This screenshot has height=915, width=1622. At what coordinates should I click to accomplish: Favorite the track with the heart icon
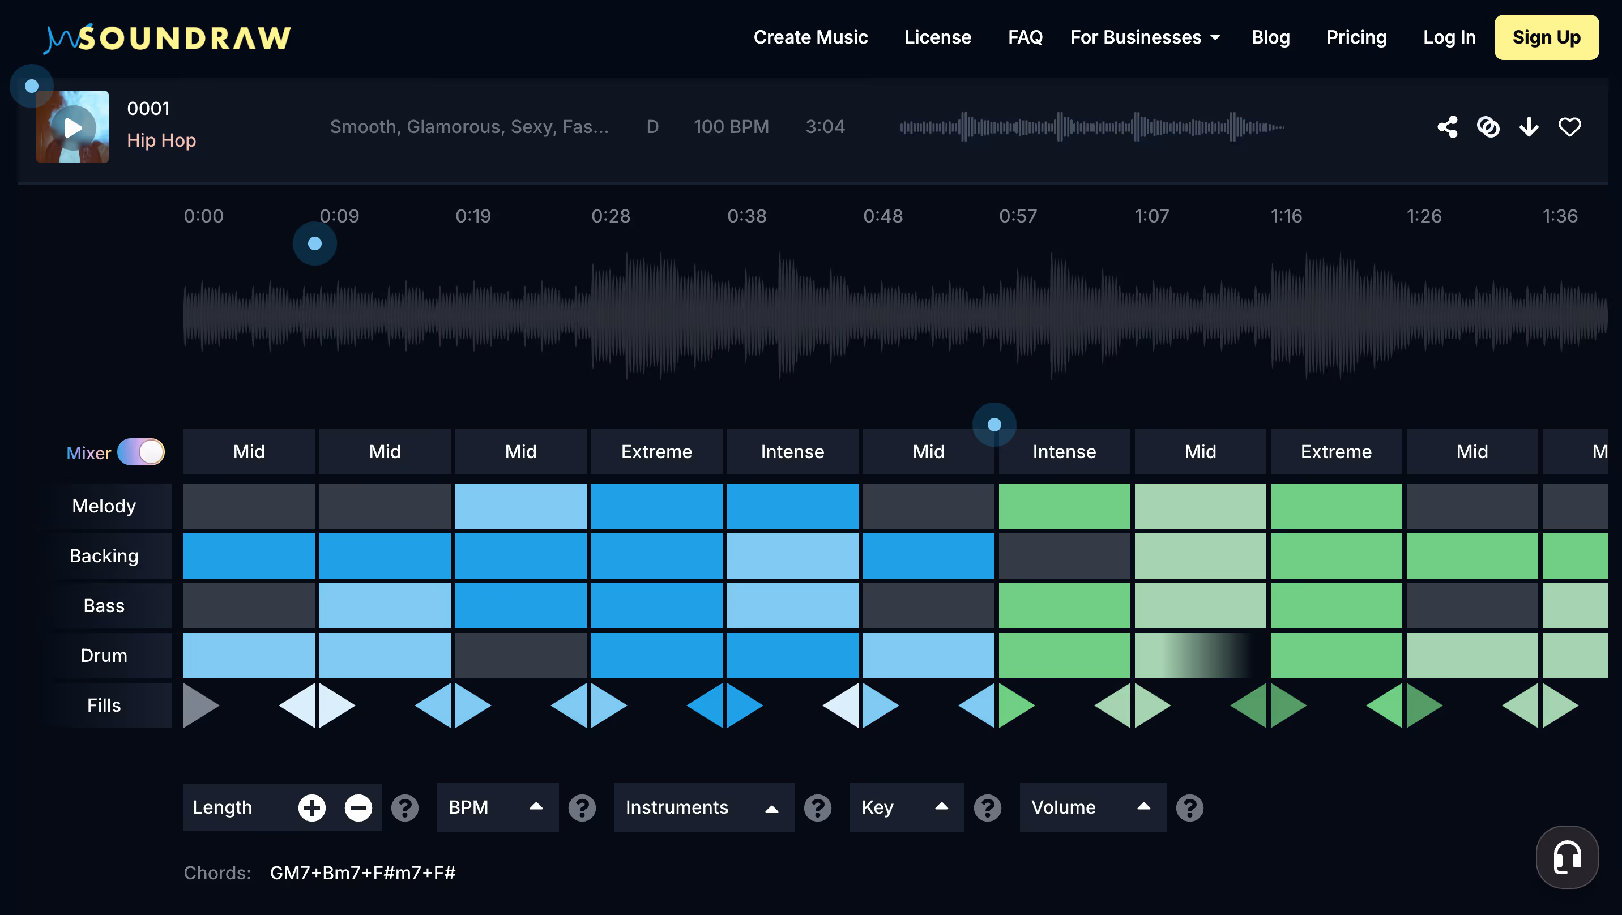pyautogui.click(x=1569, y=127)
